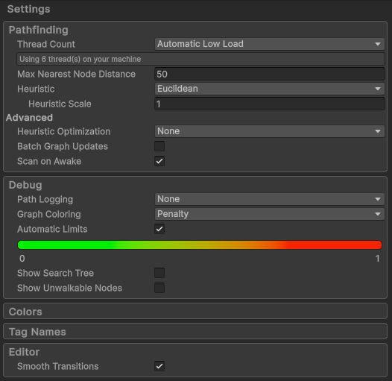Click the Heuristic Scale input field
The image size is (392, 381).
click(270, 104)
